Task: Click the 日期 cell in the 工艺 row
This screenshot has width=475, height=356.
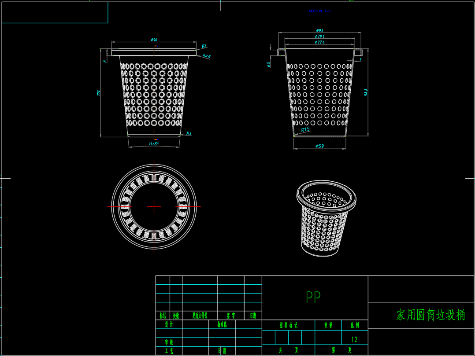Action: pos(222,351)
